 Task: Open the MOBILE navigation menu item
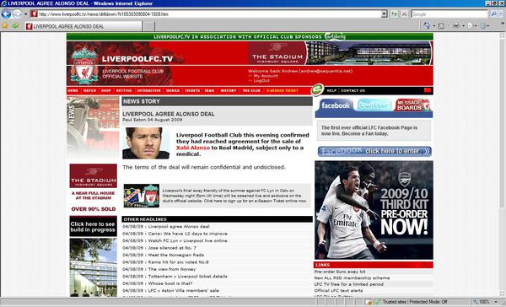173,91
